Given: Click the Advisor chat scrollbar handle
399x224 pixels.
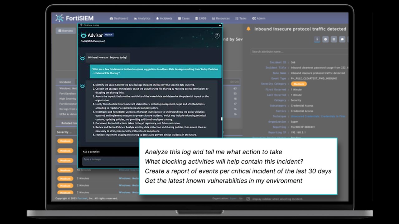Looking at the screenshot, I should (x=222, y=119).
